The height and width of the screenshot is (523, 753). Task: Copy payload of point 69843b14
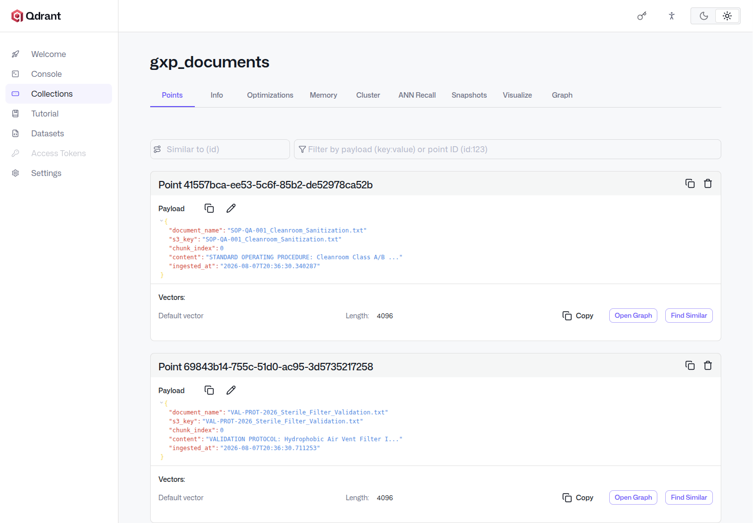[209, 390]
